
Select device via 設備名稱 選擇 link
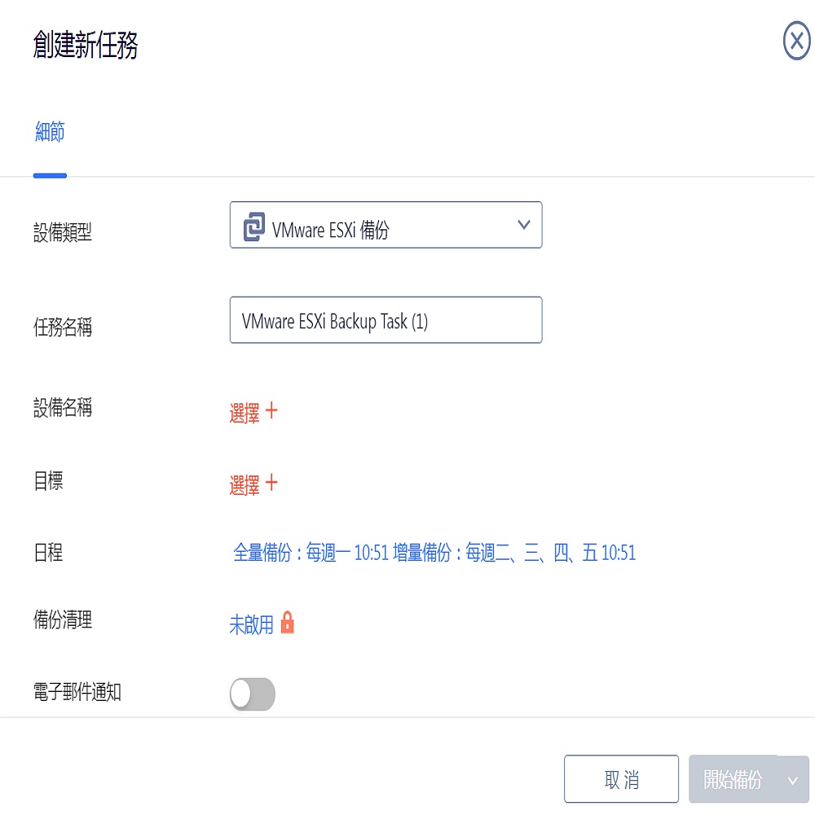[244, 413]
